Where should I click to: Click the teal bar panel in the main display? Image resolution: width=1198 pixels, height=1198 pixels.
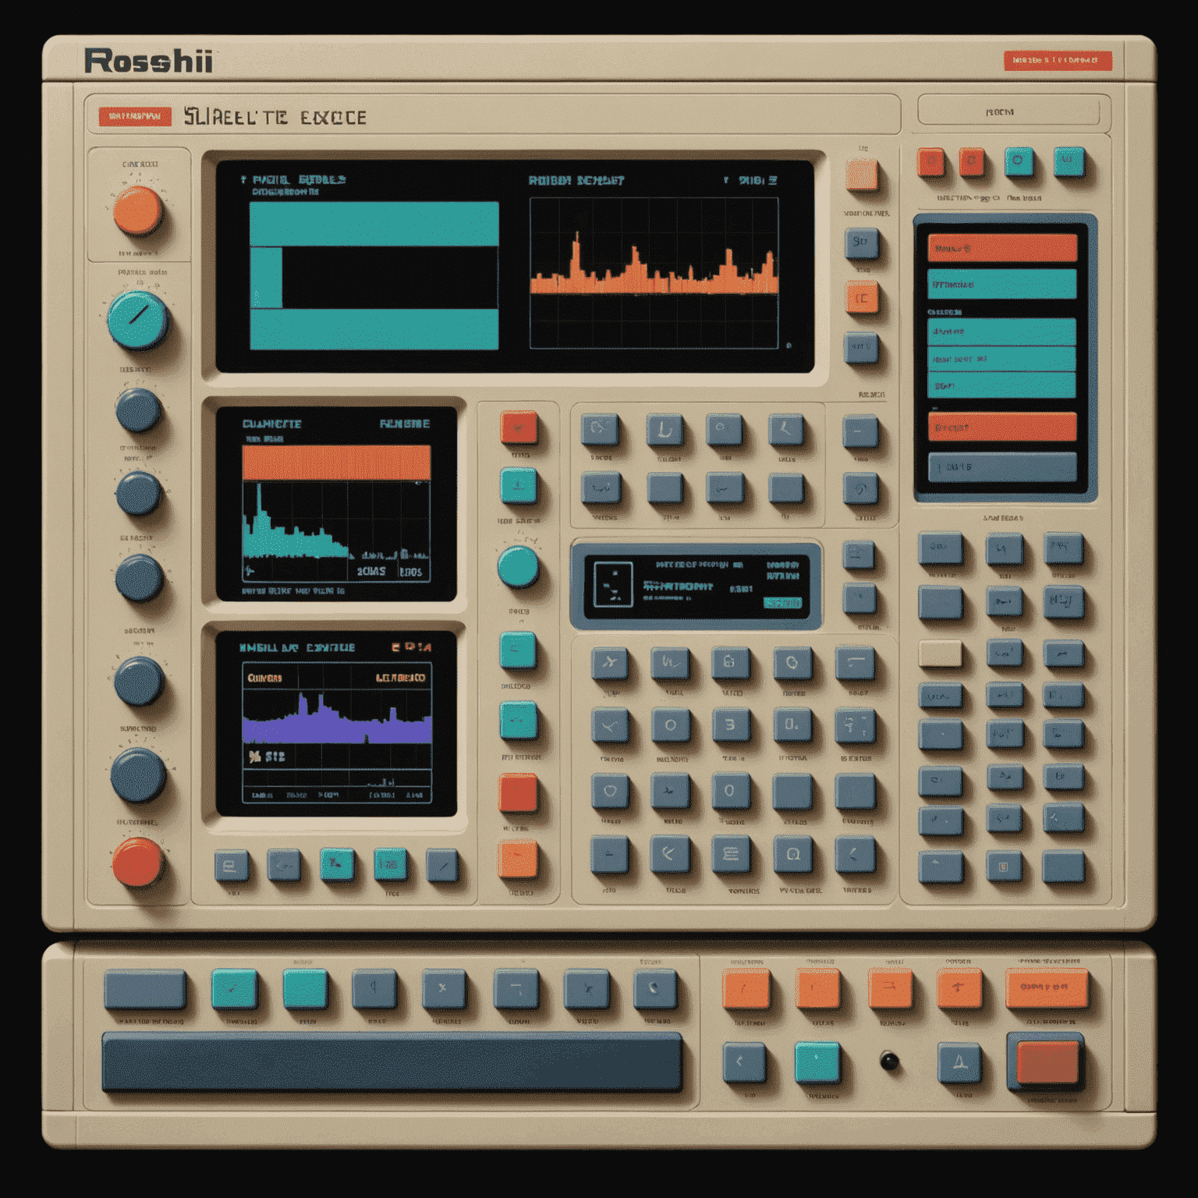click(374, 275)
